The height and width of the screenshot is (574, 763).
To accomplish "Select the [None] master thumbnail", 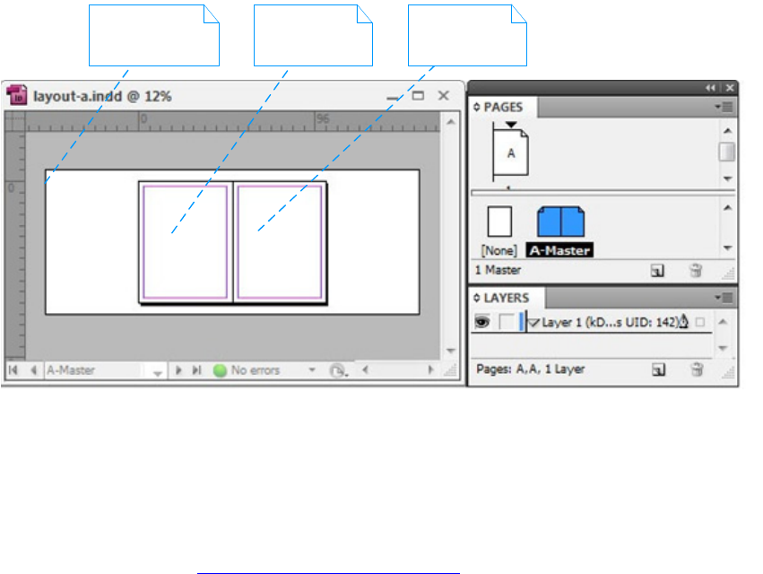I will coord(499,222).
